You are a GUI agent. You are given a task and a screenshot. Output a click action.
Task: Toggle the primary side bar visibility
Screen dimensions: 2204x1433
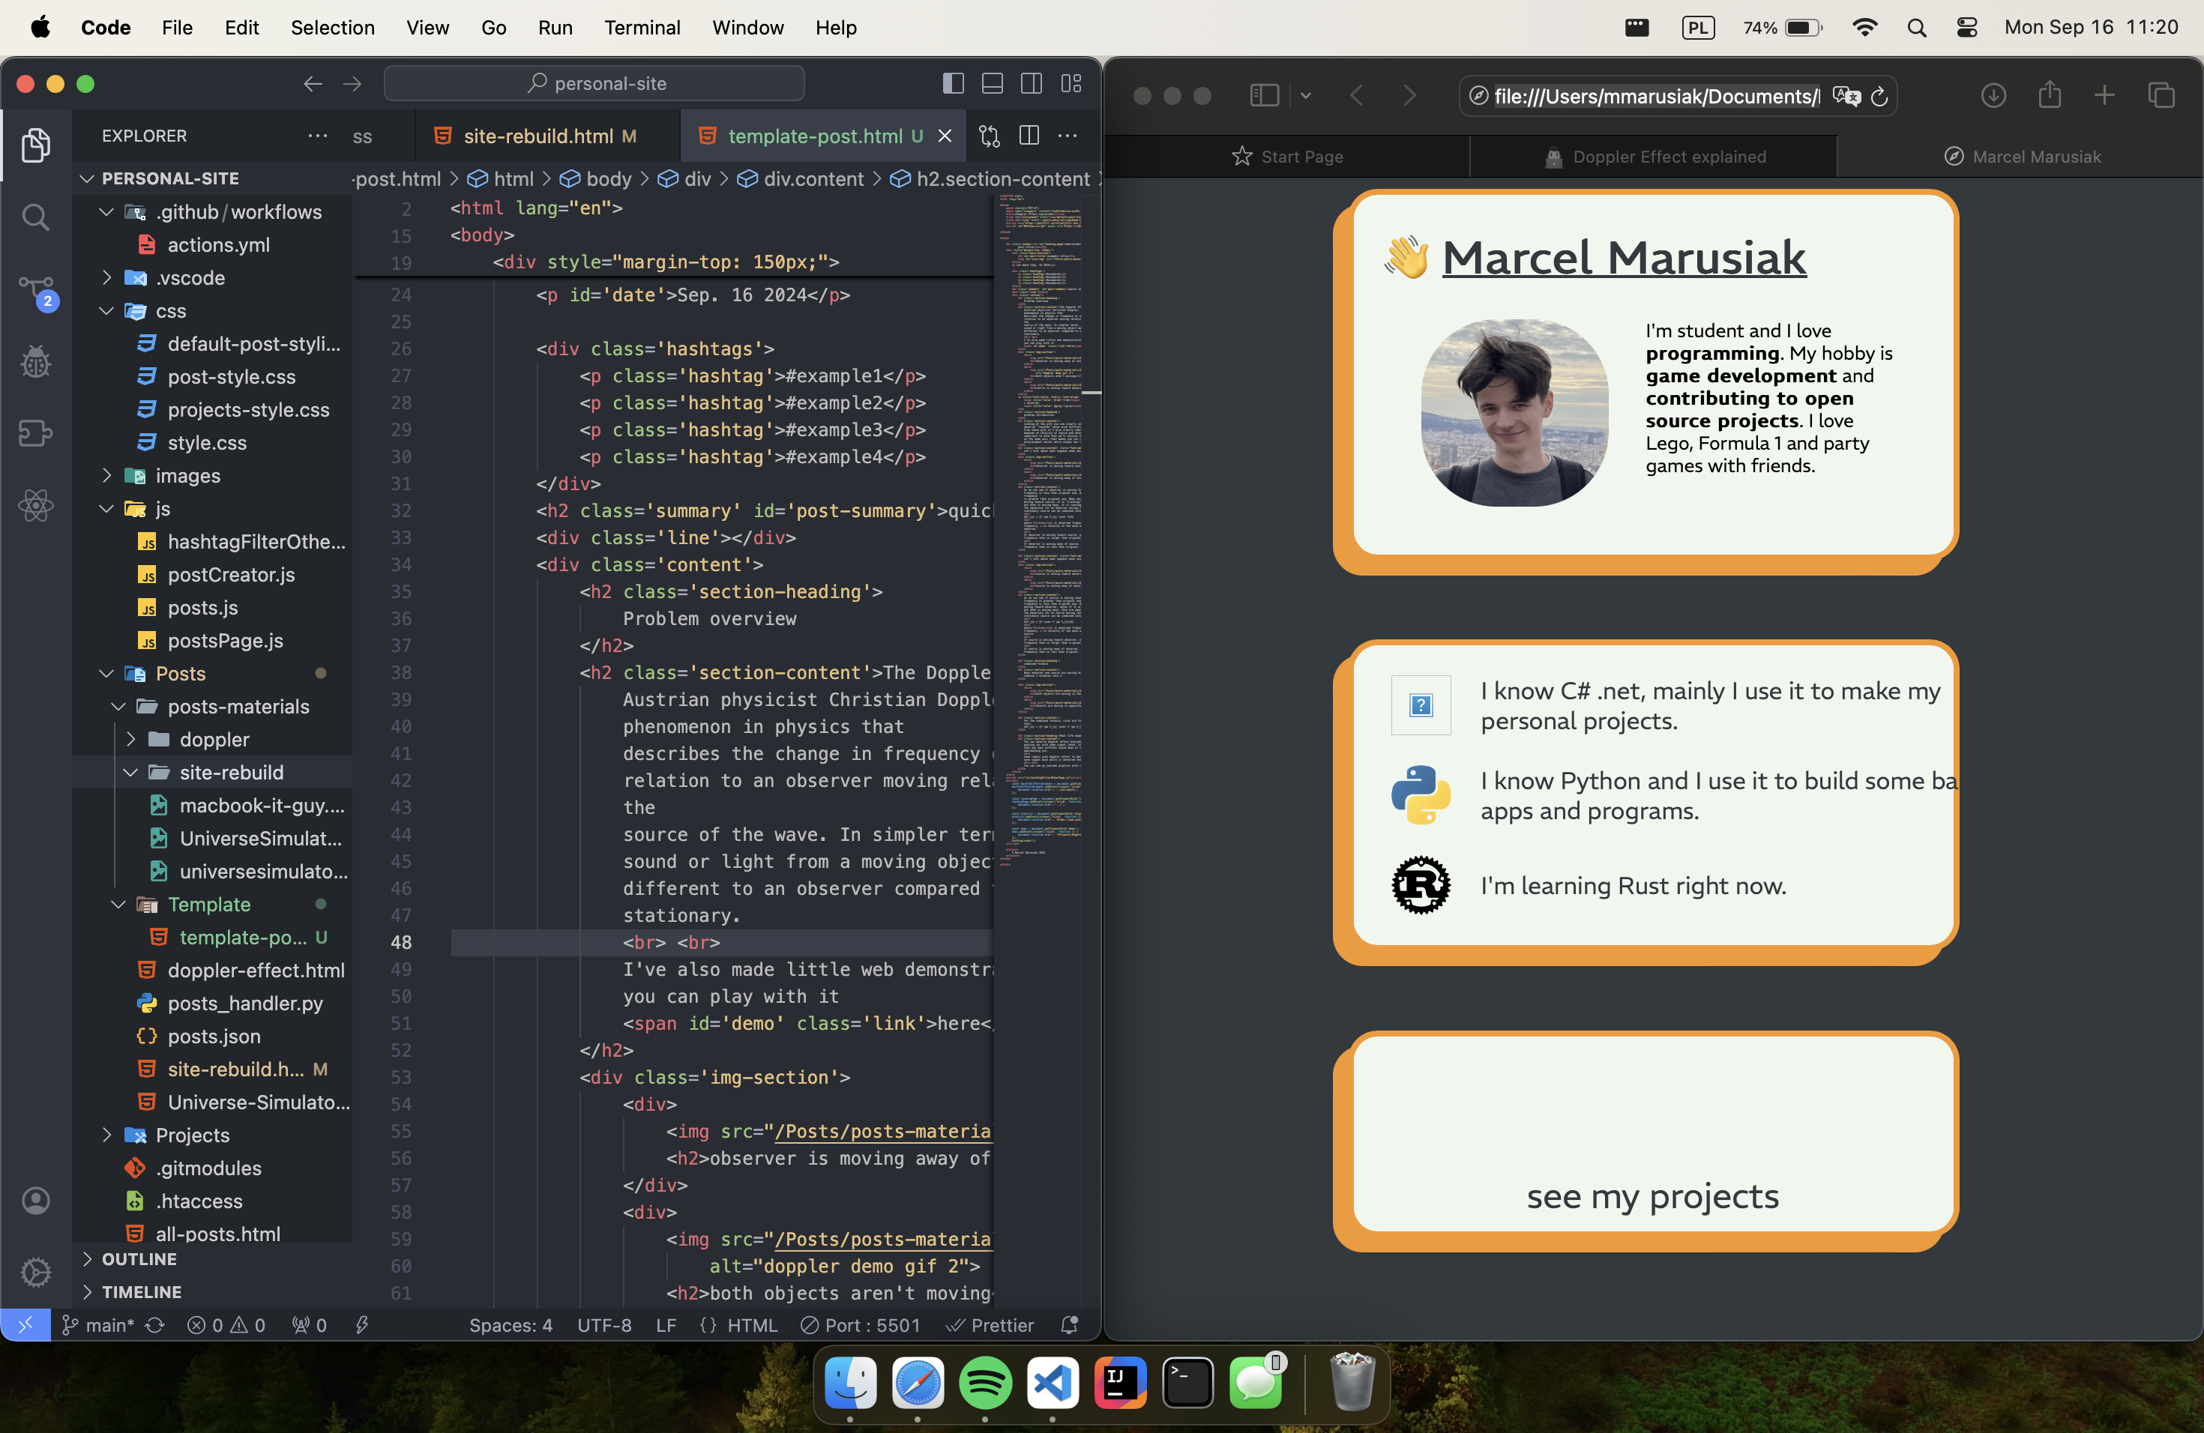click(x=953, y=83)
